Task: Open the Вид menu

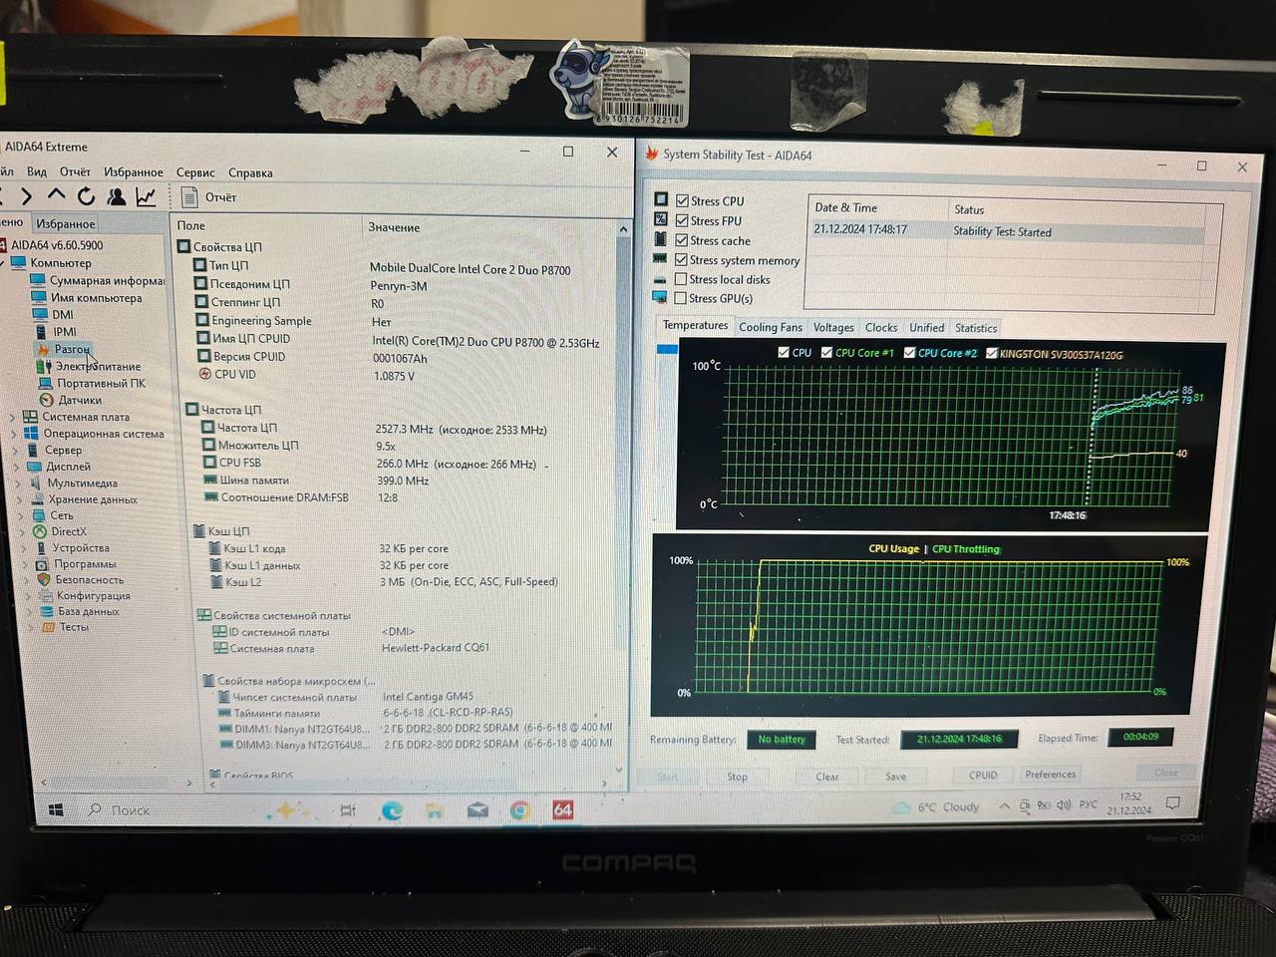Action: coord(37,171)
